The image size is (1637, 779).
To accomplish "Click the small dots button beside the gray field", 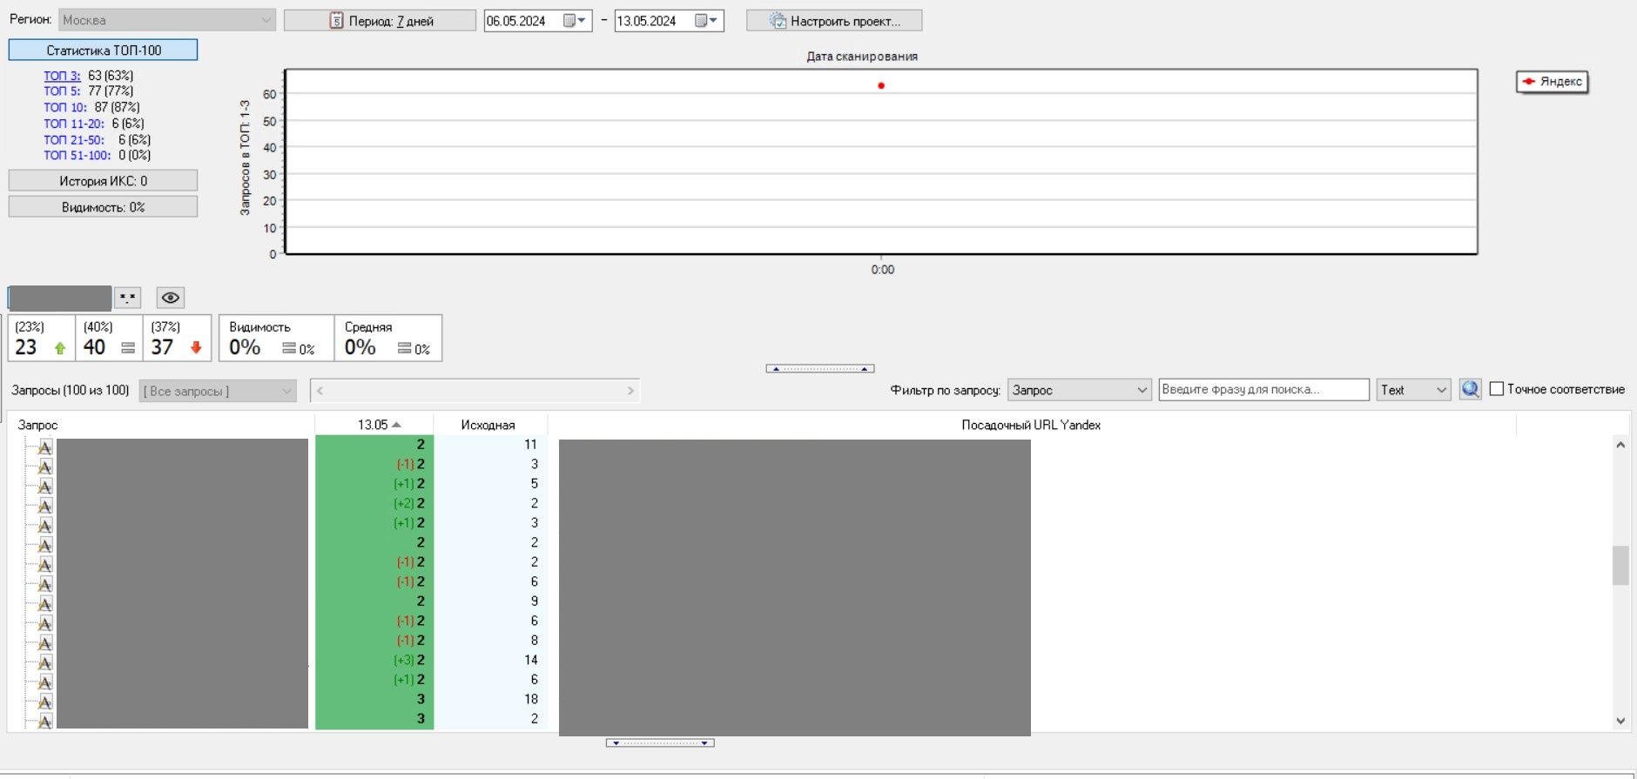I will (128, 298).
